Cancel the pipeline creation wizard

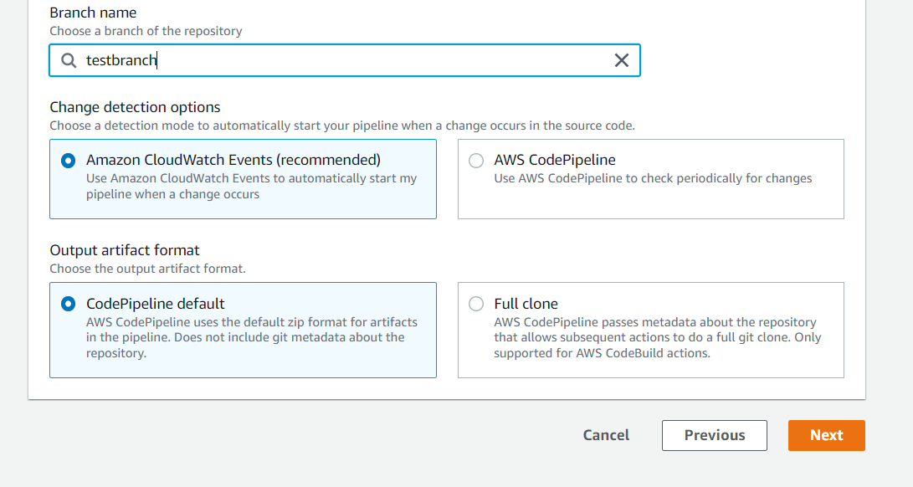pyautogui.click(x=606, y=435)
